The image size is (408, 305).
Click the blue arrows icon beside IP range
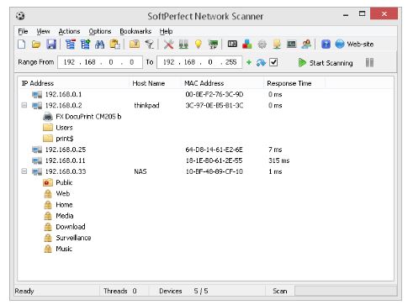pos(261,62)
